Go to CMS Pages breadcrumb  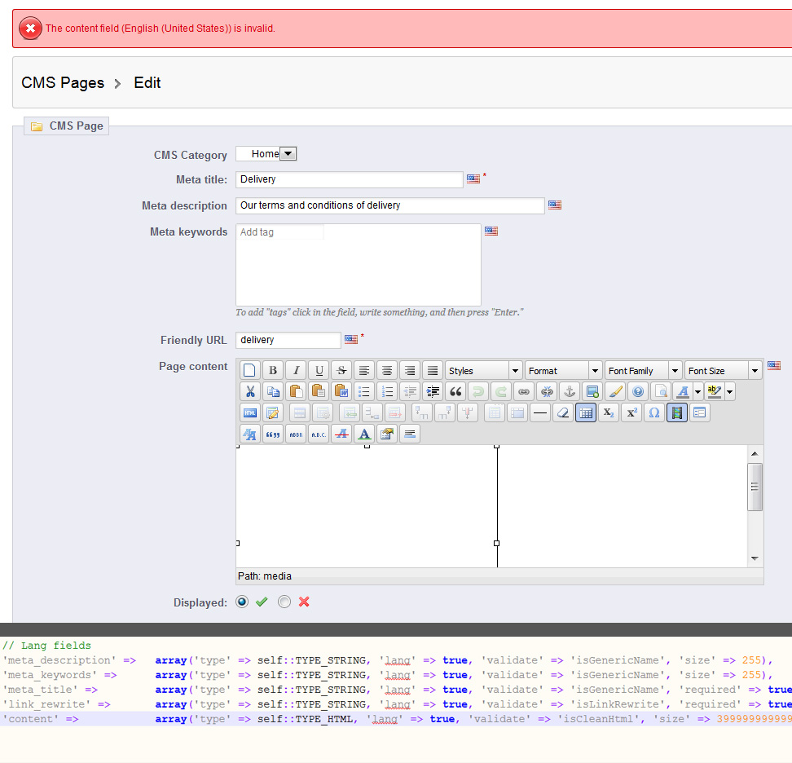point(63,82)
